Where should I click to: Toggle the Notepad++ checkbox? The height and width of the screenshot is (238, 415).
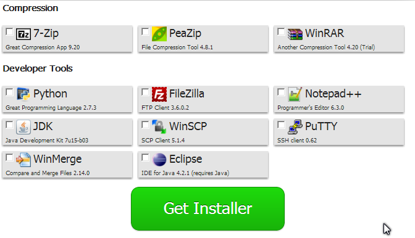(281, 92)
